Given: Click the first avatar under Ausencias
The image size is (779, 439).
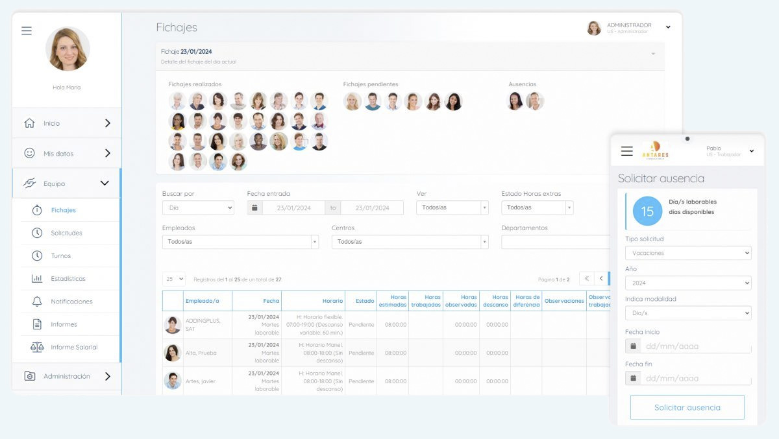Looking at the screenshot, I should (x=515, y=101).
